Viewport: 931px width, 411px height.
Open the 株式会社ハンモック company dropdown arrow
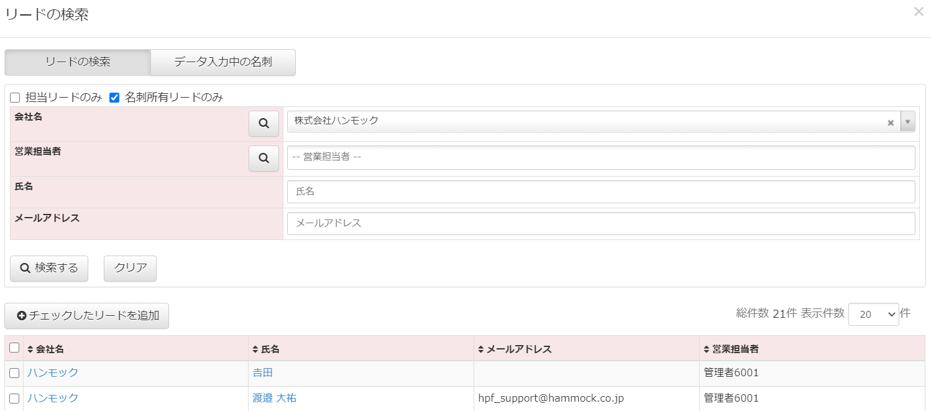[x=907, y=122]
